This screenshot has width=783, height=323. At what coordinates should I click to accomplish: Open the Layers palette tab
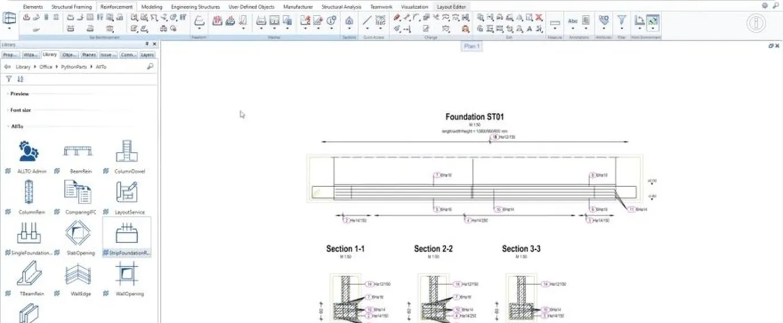pyautogui.click(x=147, y=55)
